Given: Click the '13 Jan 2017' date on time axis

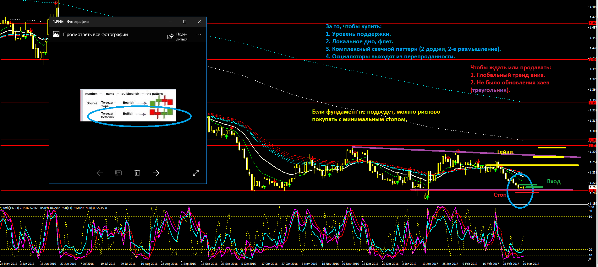Looking at the screenshot, I should pos(430,264).
